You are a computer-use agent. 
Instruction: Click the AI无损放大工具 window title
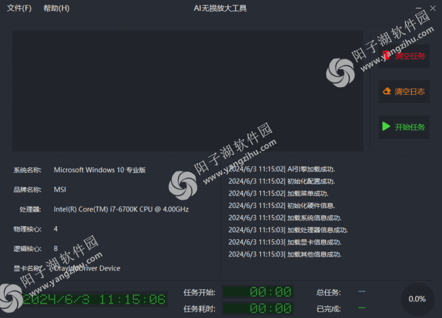[x=220, y=8]
